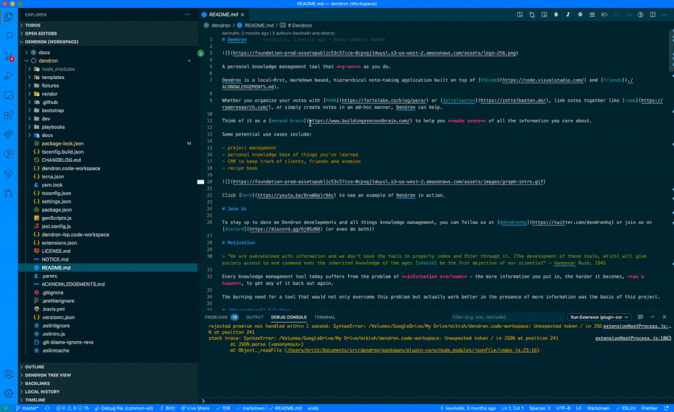Toggle bold formatting in editor toolbar
The height and width of the screenshot is (412, 674).
[556, 14]
